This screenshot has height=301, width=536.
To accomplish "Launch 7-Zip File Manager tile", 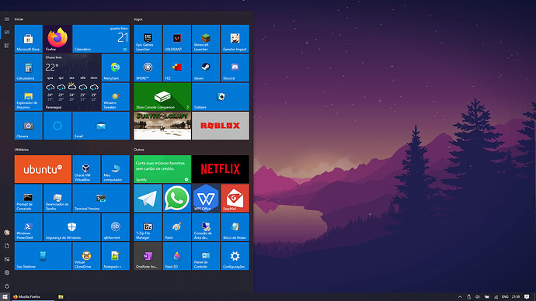I will [148, 227].
